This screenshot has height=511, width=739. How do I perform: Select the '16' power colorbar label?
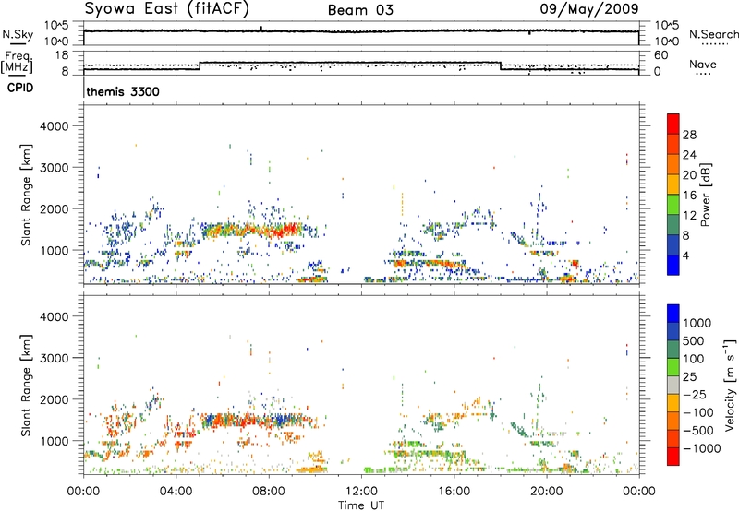689,196
